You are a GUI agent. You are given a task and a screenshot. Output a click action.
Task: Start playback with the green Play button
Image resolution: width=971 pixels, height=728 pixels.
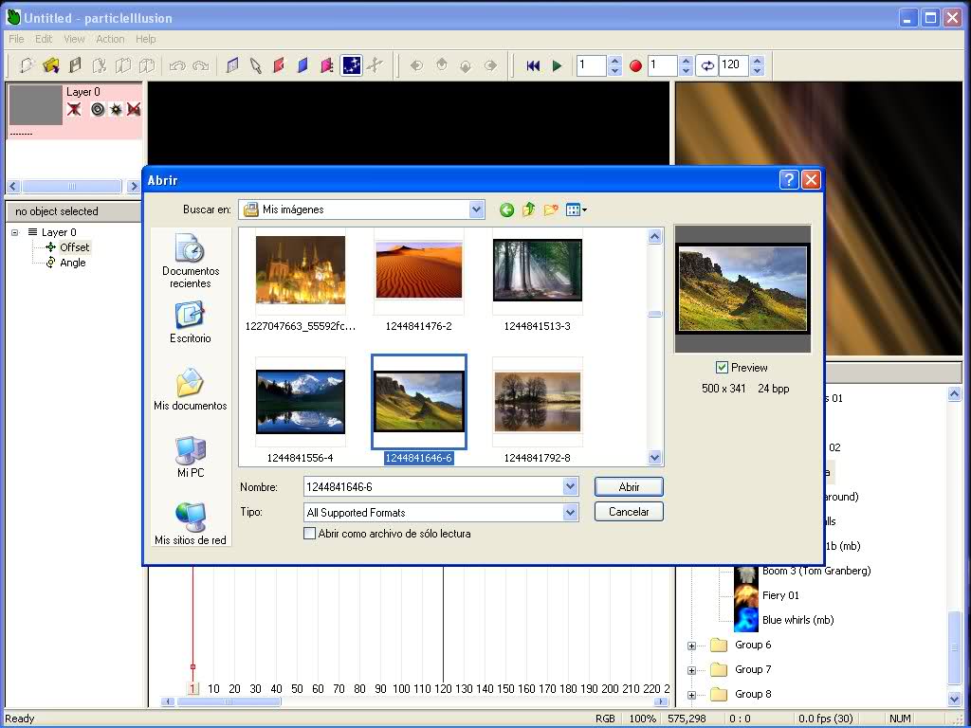(x=557, y=65)
